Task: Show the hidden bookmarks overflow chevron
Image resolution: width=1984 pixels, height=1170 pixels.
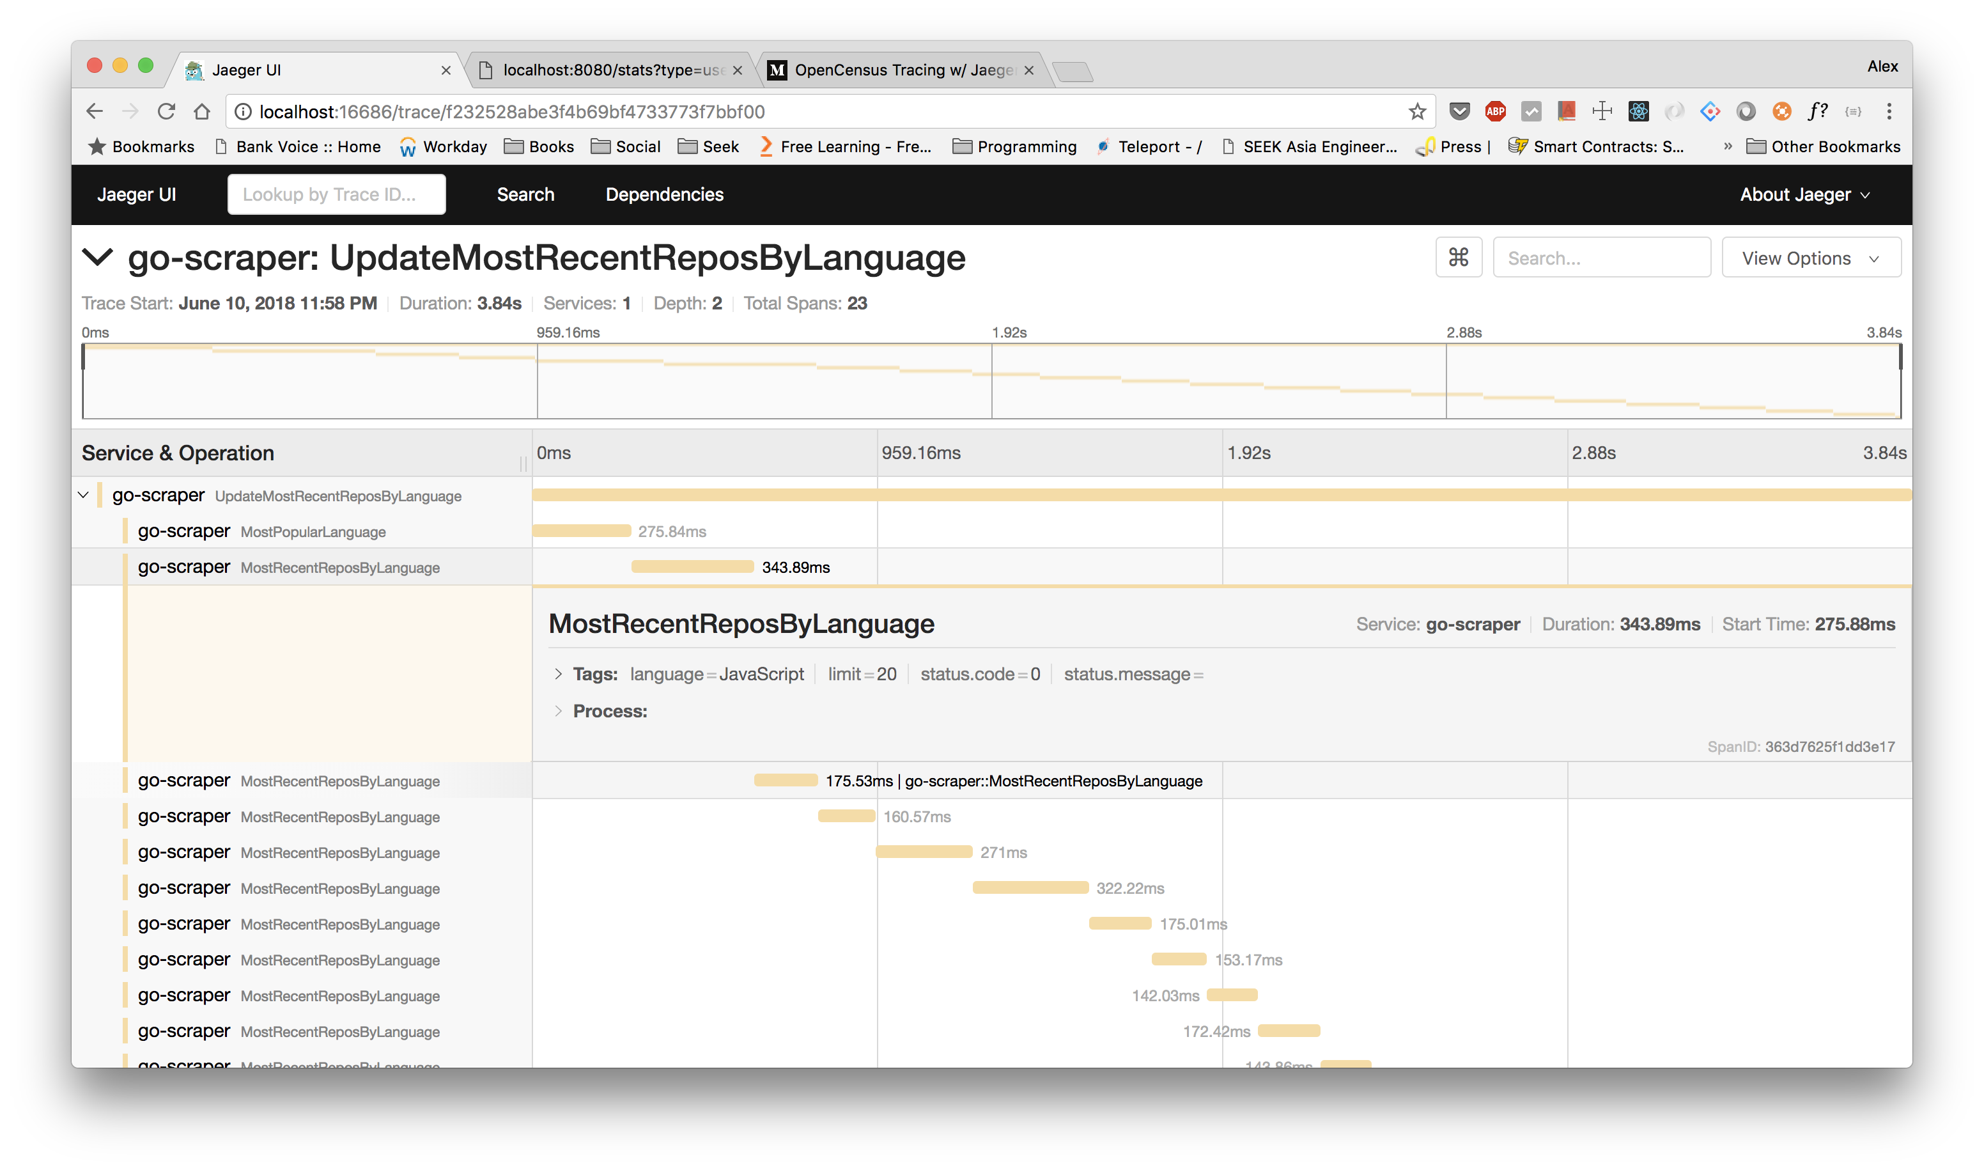Action: [x=1728, y=146]
